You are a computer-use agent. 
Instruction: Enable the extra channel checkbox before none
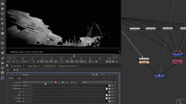click(80, 82)
